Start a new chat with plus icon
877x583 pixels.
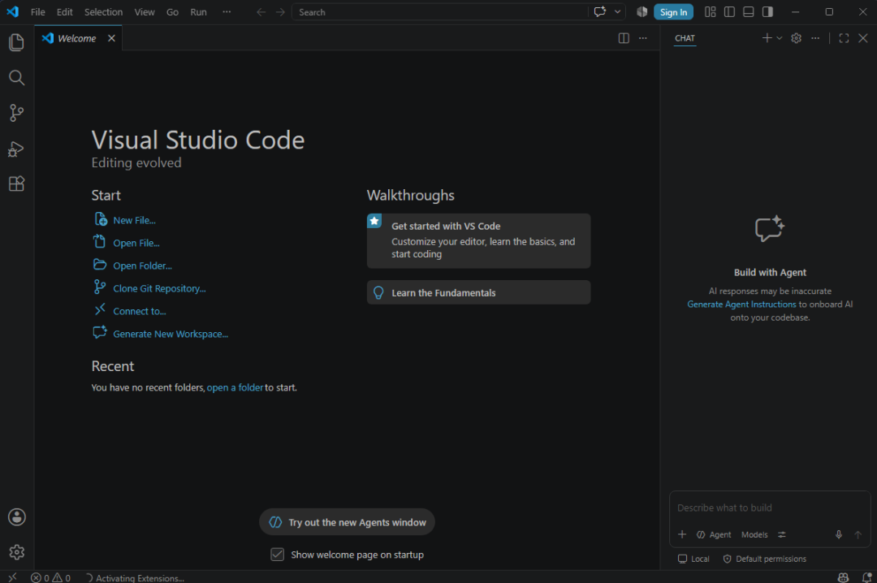[x=767, y=38]
